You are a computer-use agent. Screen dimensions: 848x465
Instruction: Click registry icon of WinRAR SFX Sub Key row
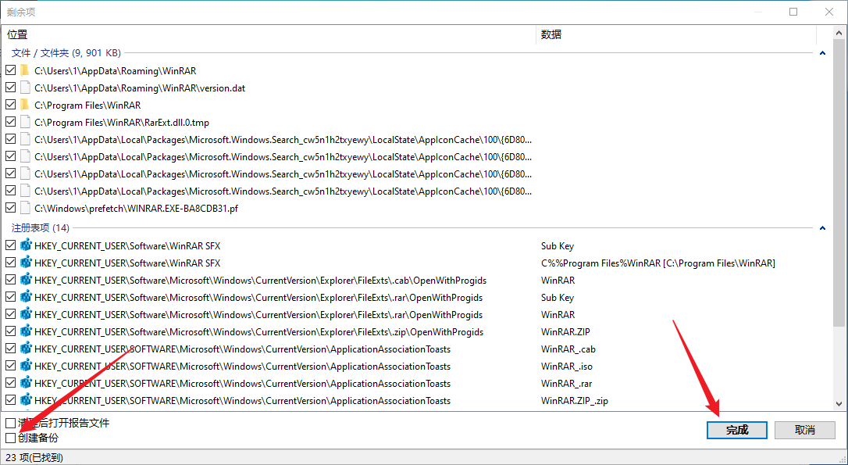(x=26, y=245)
